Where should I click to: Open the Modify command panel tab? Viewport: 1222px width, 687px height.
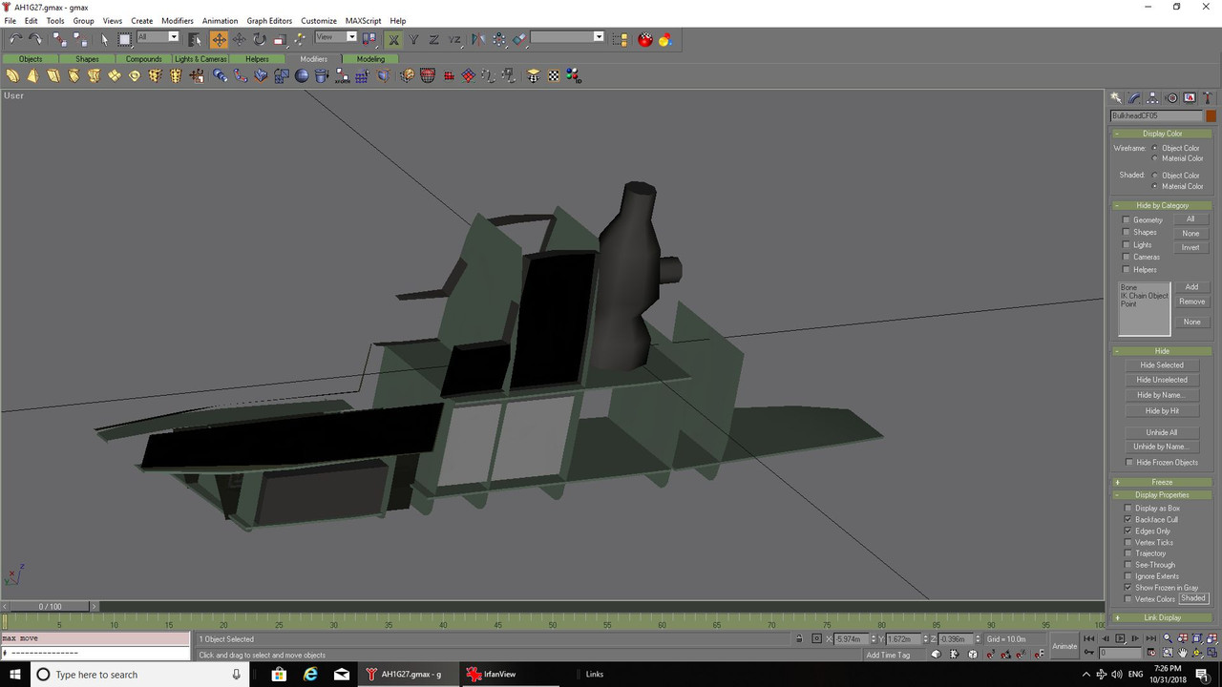click(1134, 98)
